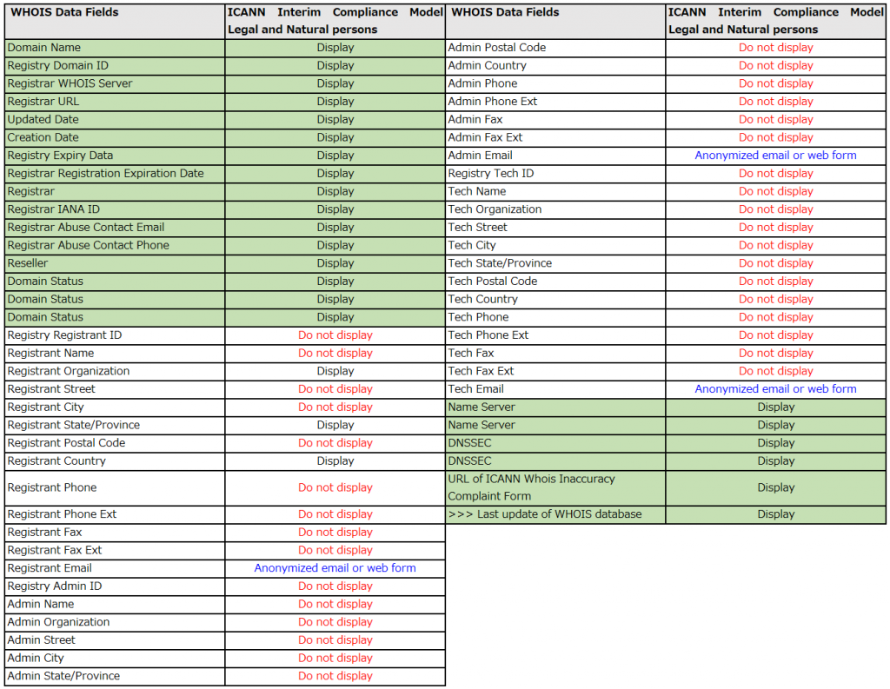890x689 pixels.
Task: Select the "Registrant Phone Ext" cell
Action: coord(115,514)
